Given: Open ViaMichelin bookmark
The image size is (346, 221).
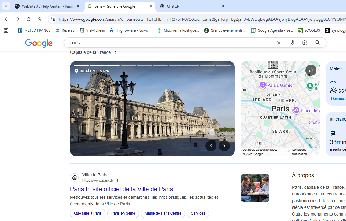Looking at the screenshot, I should [x=92, y=30].
